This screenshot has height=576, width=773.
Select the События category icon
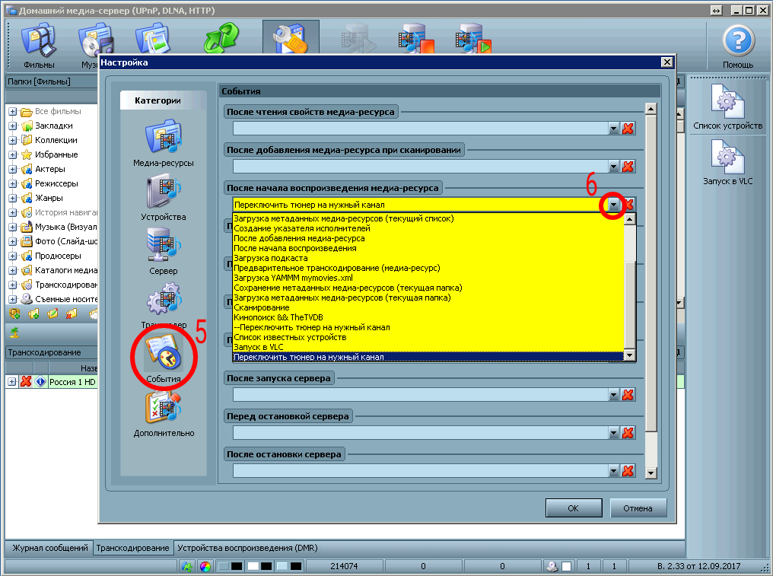click(x=163, y=353)
